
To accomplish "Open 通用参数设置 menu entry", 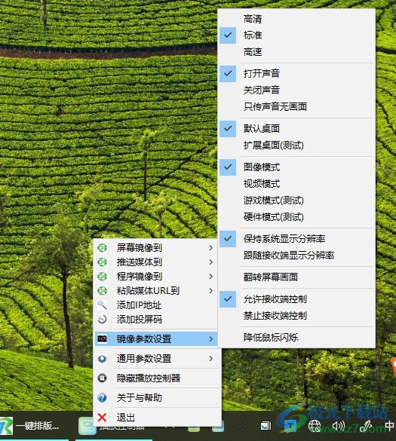I will 157,359.
